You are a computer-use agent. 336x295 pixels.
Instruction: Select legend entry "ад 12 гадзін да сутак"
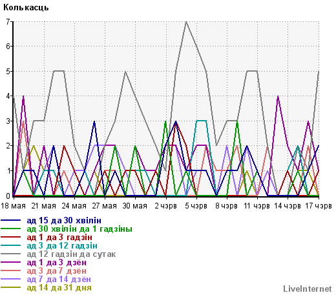71,254
